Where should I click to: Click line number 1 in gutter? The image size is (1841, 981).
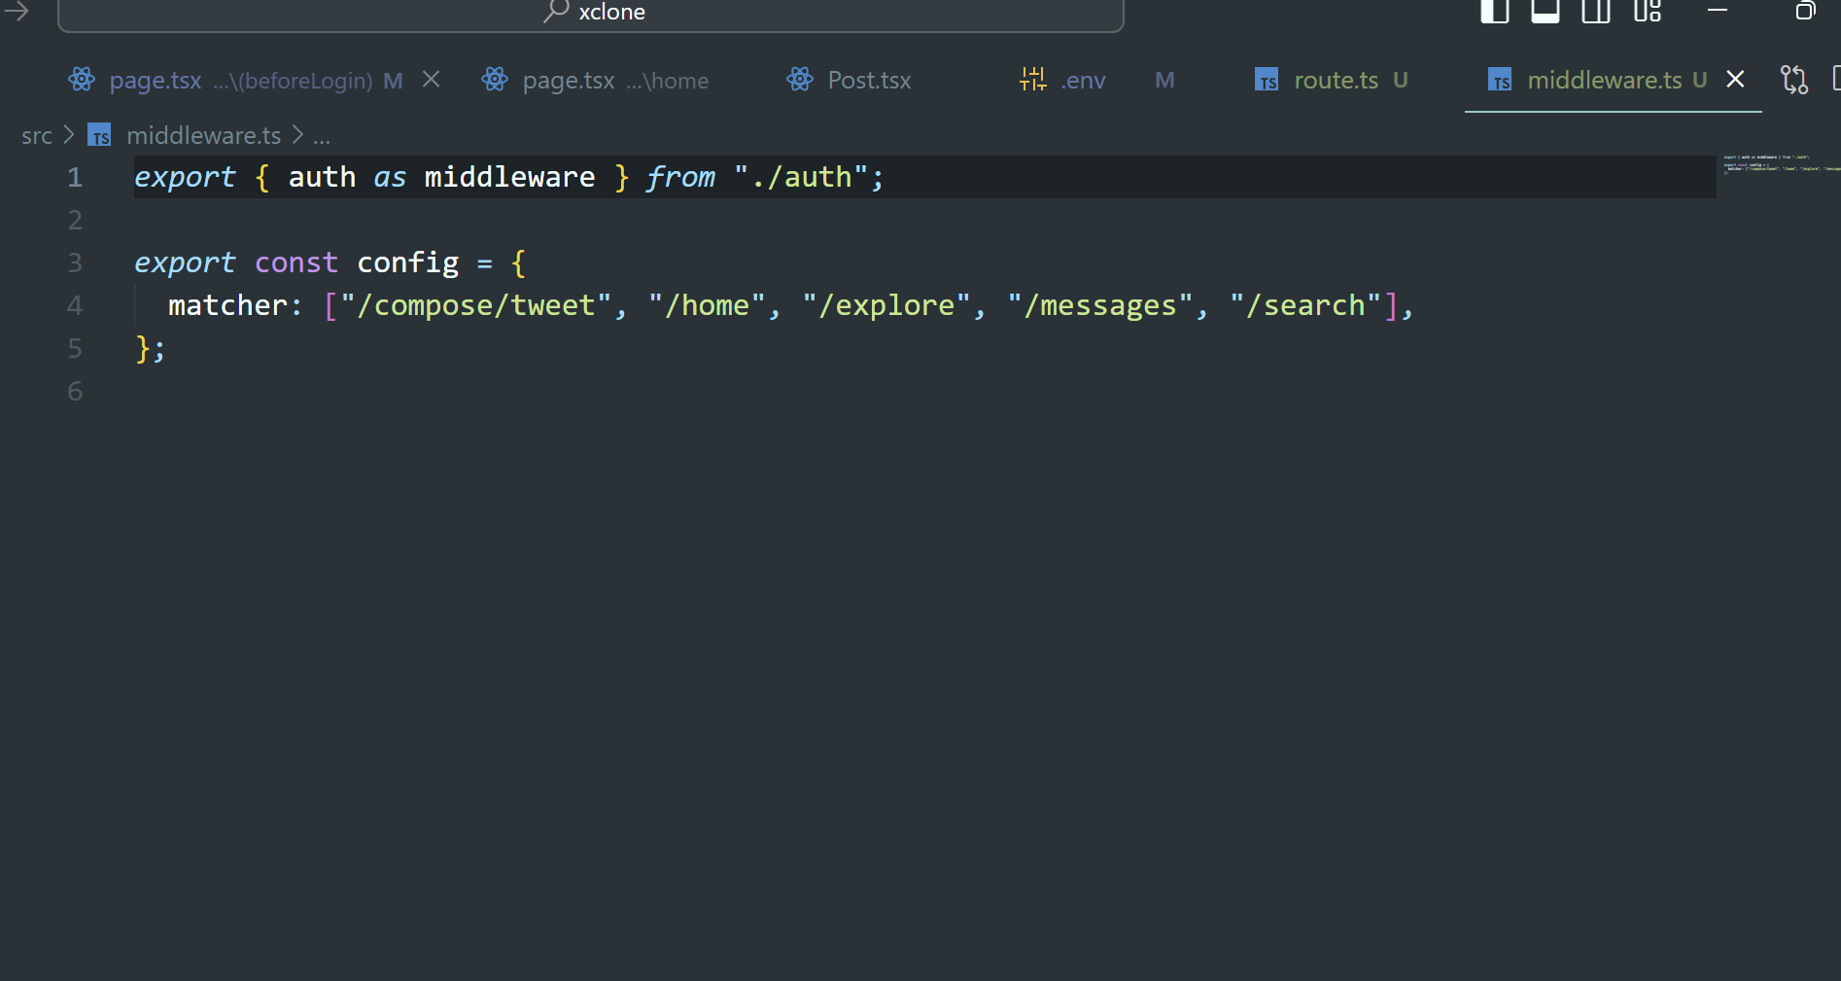pyautogui.click(x=75, y=177)
